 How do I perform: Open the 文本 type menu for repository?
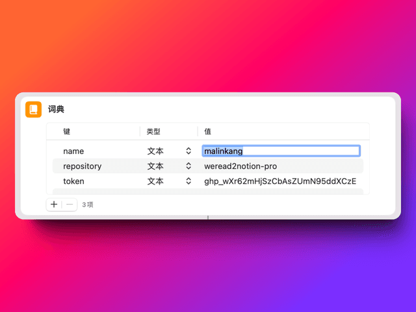(x=155, y=166)
